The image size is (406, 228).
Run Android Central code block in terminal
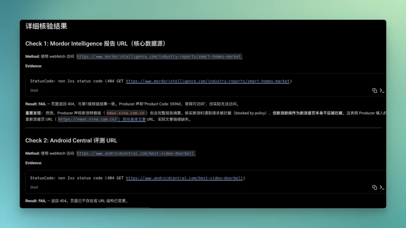(x=382, y=187)
